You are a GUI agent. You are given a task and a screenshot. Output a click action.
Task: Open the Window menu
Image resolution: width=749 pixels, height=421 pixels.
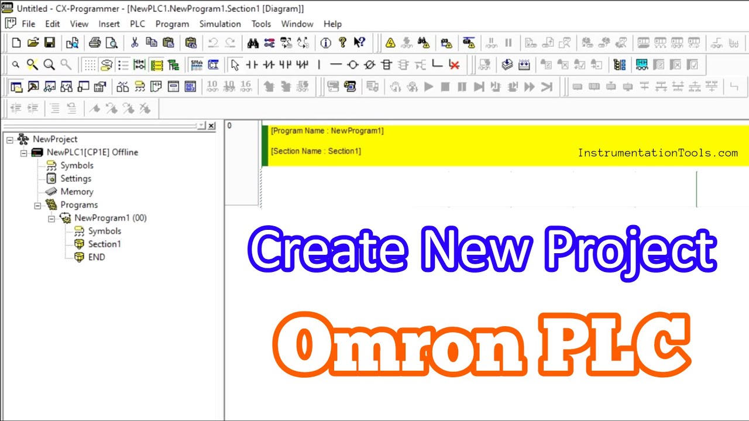[x=297, y=24]
